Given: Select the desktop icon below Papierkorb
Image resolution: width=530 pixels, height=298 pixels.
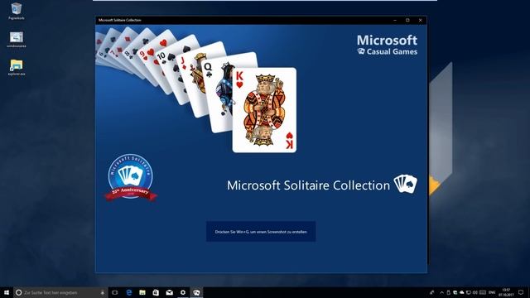Looking at the screenshot, I should (17, 40).
